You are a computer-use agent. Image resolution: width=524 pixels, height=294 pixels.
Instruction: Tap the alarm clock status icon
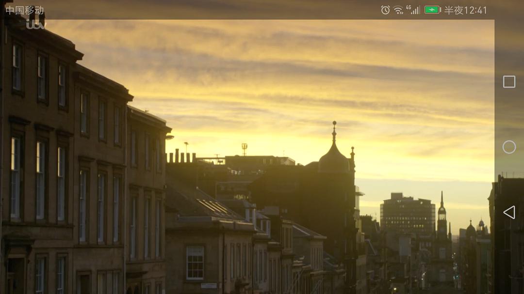(x=385, y=10)
